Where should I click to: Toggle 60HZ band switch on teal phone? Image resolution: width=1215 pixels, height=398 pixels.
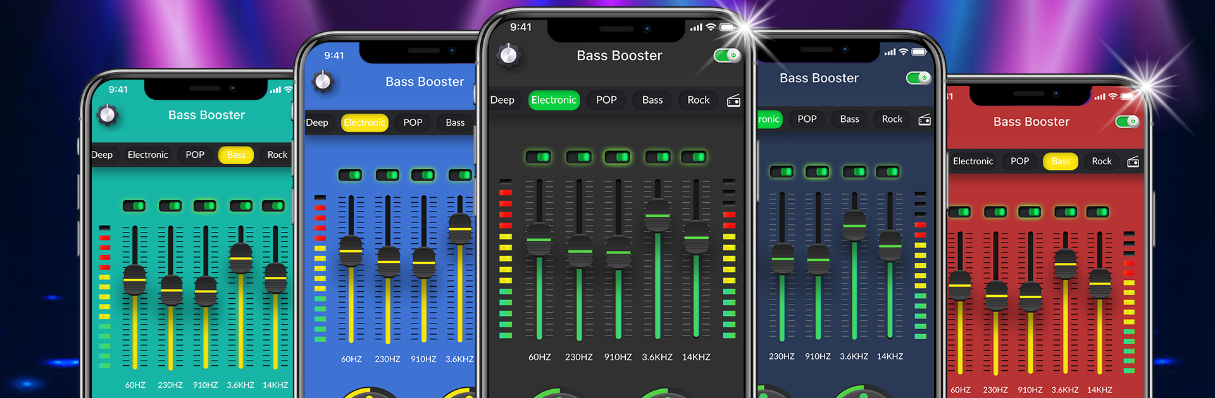134,206
